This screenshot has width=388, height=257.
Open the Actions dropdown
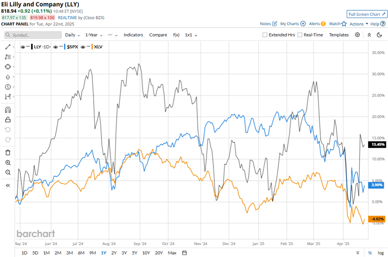point(359,24)
